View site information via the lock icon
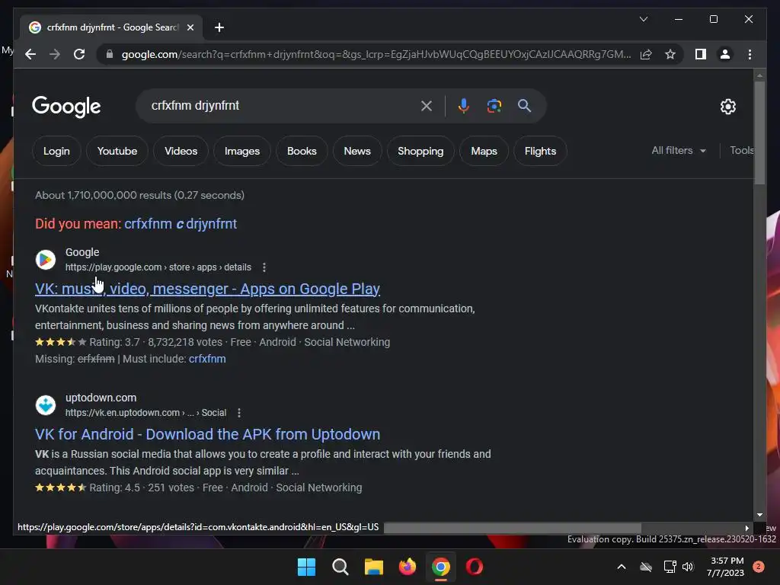The height and width of the screenshot is (585, 780). pos(110,54)
